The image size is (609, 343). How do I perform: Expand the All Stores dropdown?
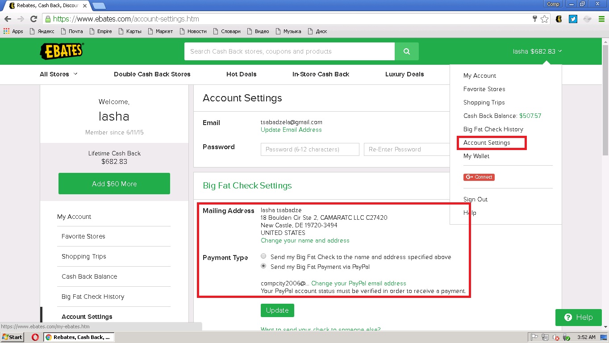58,74
